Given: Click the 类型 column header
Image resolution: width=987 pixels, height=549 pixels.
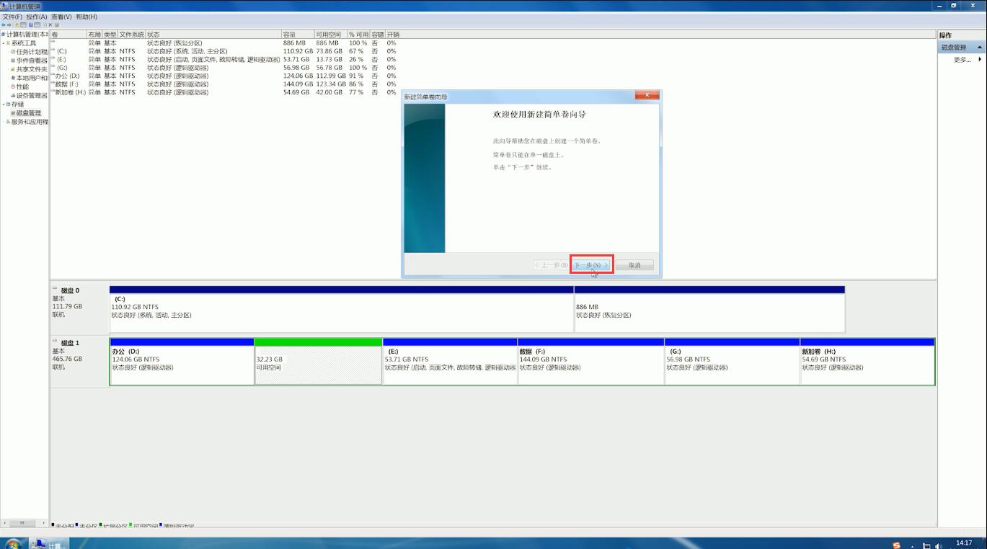Looking at the screenshot, I should tap(110, 35).
